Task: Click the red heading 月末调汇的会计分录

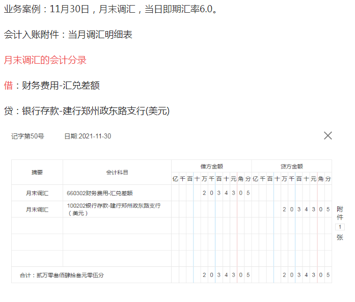Action: click(x=45, y=60)
